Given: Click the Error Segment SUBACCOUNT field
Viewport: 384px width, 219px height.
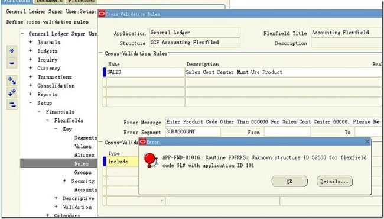Looking at the screenshot, I should coord(193,131).
